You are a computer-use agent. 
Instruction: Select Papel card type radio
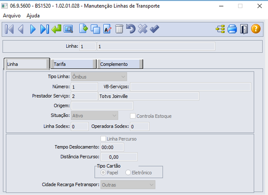(x=103, y=173)
